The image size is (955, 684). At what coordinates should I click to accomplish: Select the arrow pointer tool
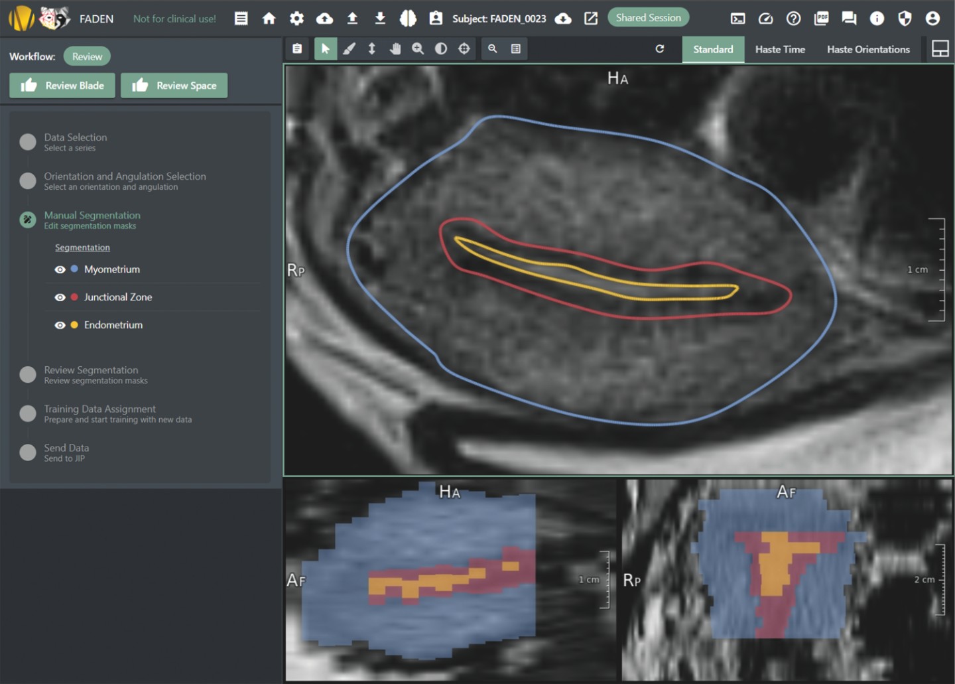(325, 48)
